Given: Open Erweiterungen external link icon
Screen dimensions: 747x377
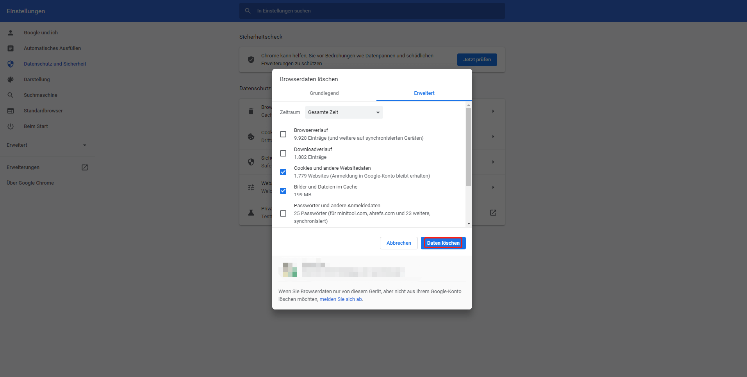Looking at the screenshot, I should tap(84, 167).
